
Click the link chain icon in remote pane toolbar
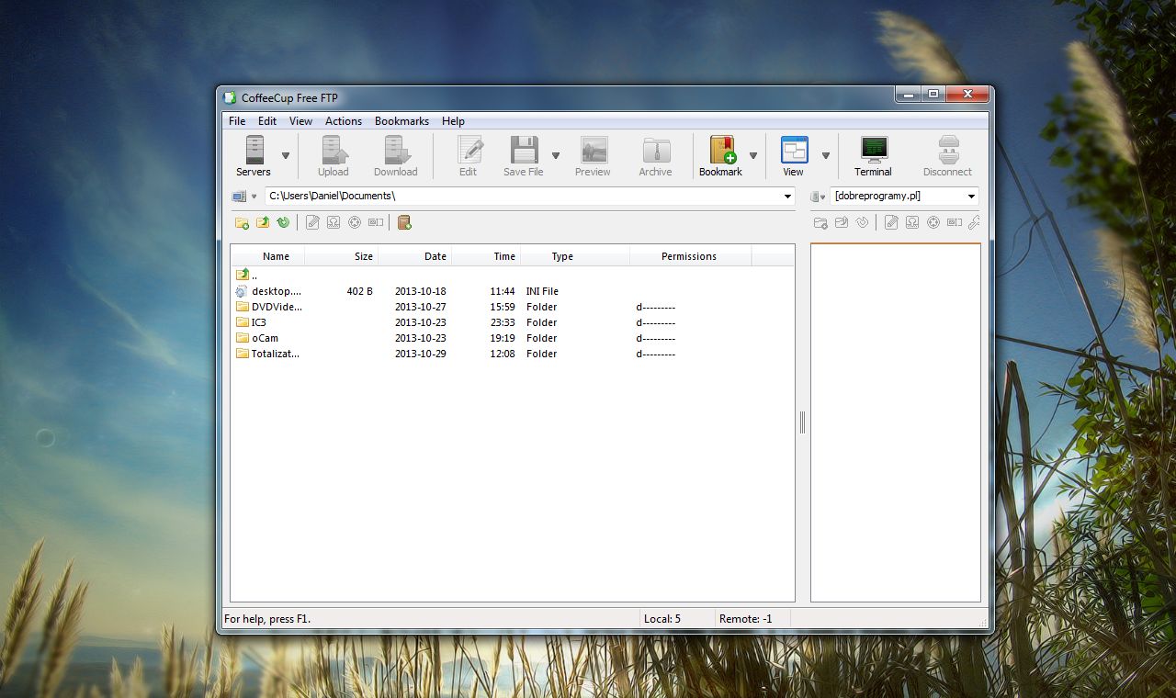pyautogui.click(x=974, y=222)
